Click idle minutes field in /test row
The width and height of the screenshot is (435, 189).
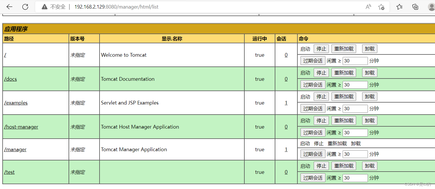(x=355, y=178)
